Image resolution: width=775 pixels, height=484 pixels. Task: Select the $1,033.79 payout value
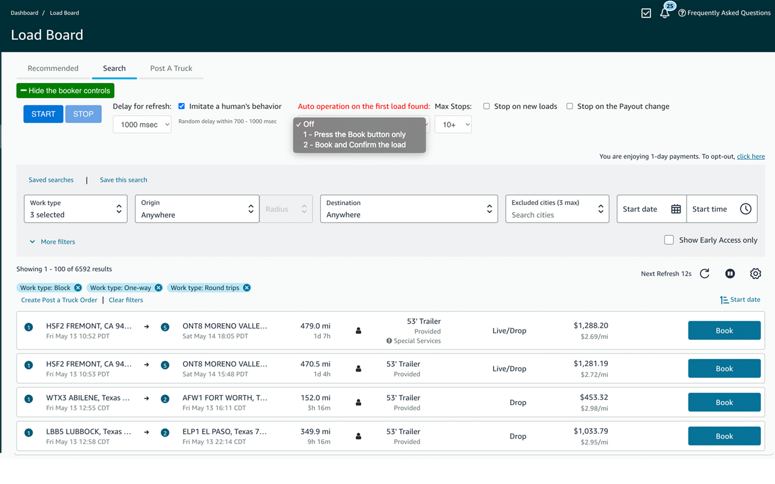591,431
